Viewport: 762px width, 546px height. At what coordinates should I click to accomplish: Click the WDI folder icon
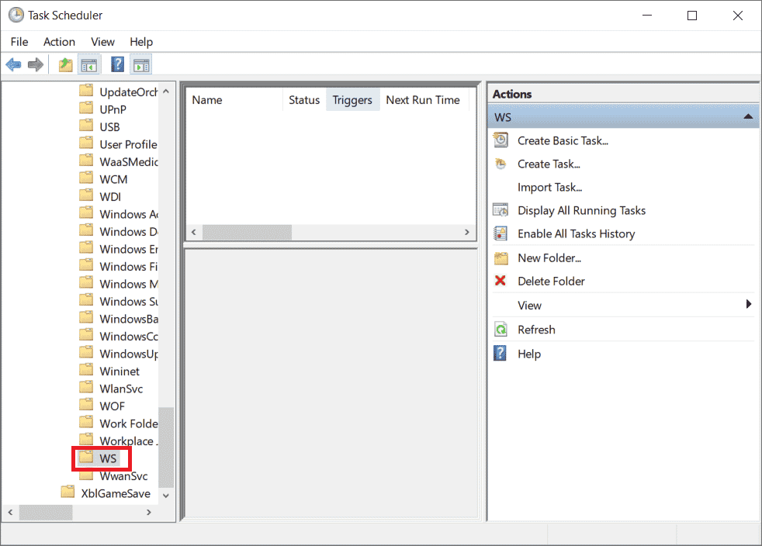pyautogui.click(x=86, y=195)
